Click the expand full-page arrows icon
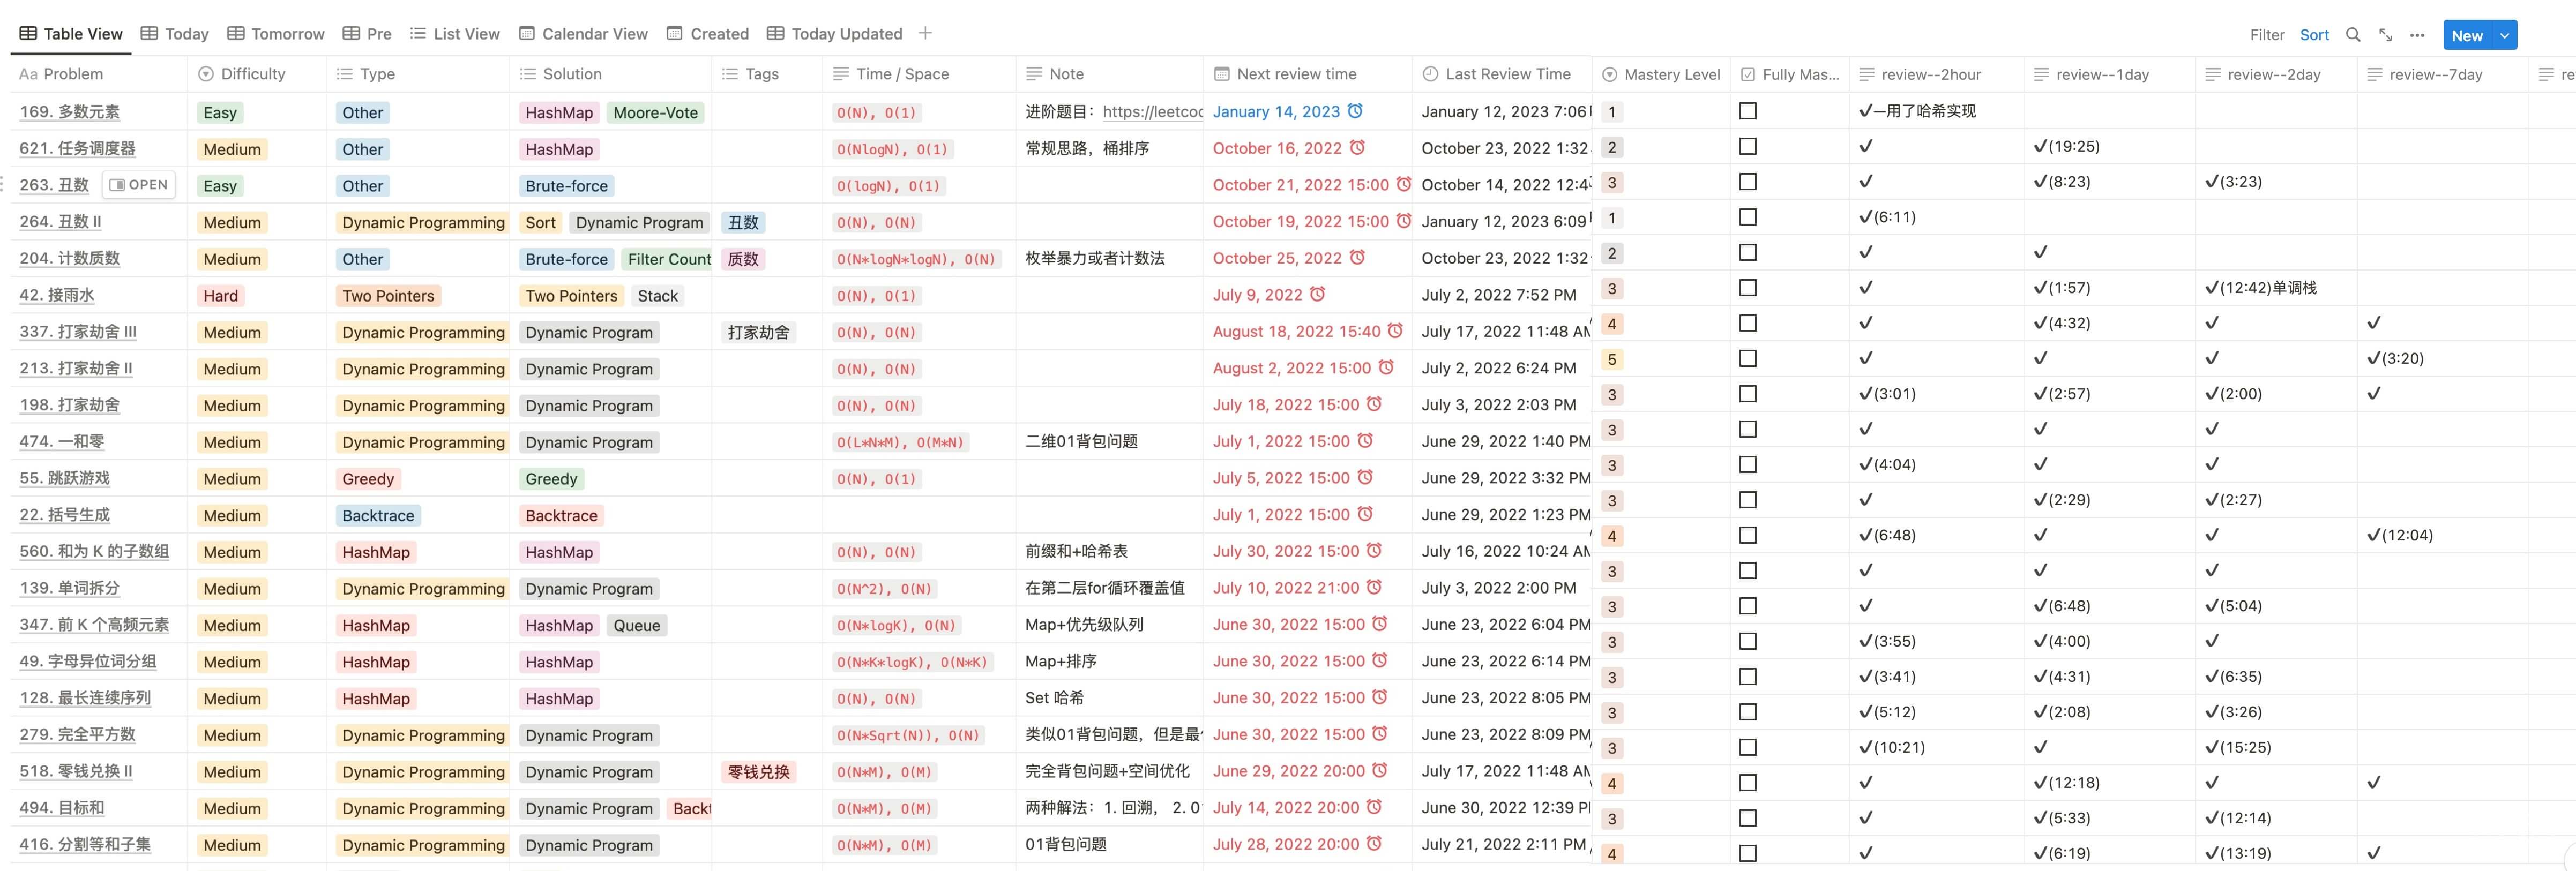2576x871 pixels. (2385, 35)
